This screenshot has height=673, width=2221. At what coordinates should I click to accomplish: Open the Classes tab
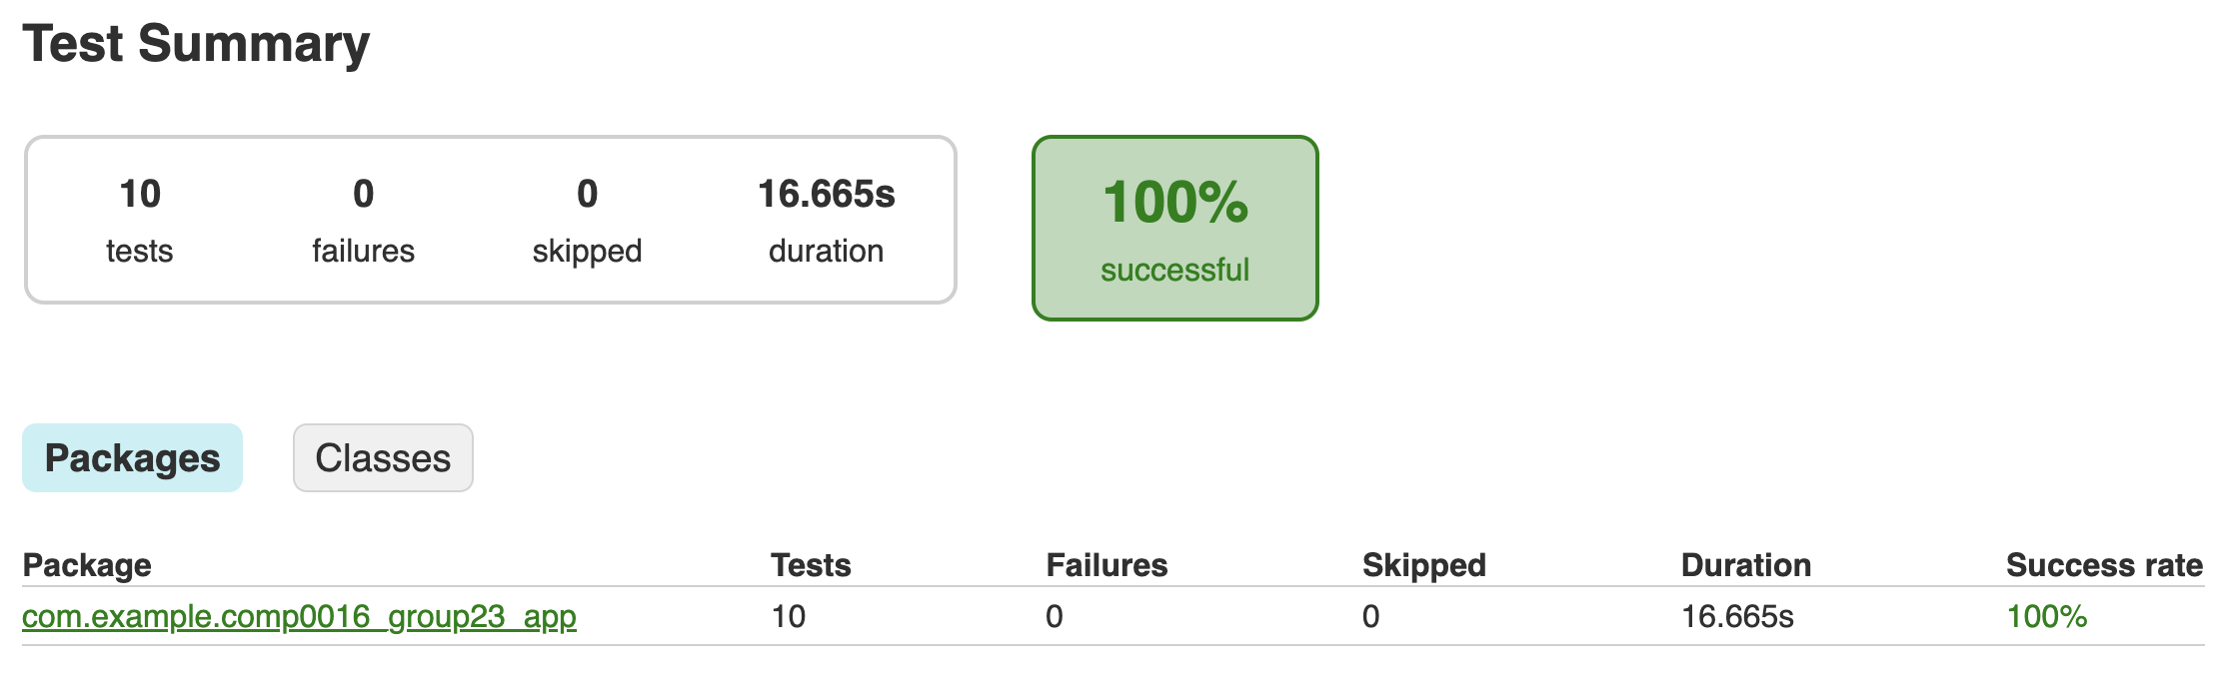pyautogui.click(x=383, y=457)
